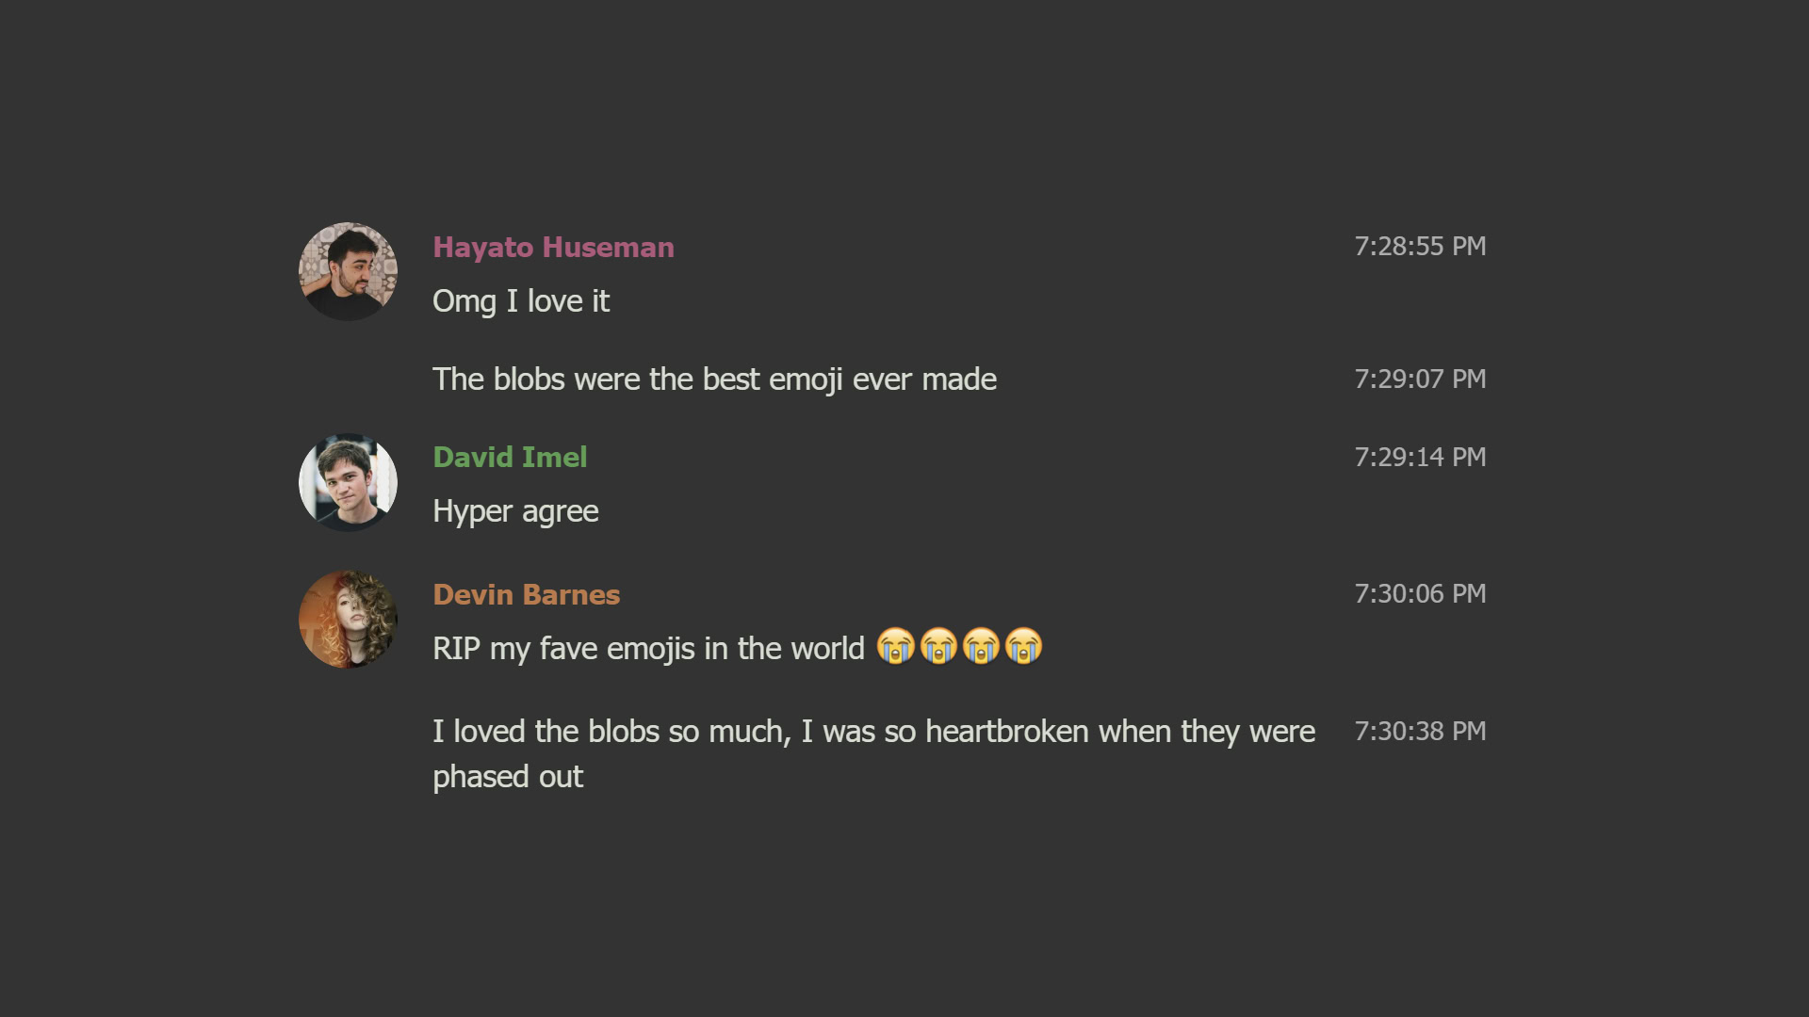Open David Imel's profile via his name
Viewport: 1809px width, 1017px height.
pos(510,458)
